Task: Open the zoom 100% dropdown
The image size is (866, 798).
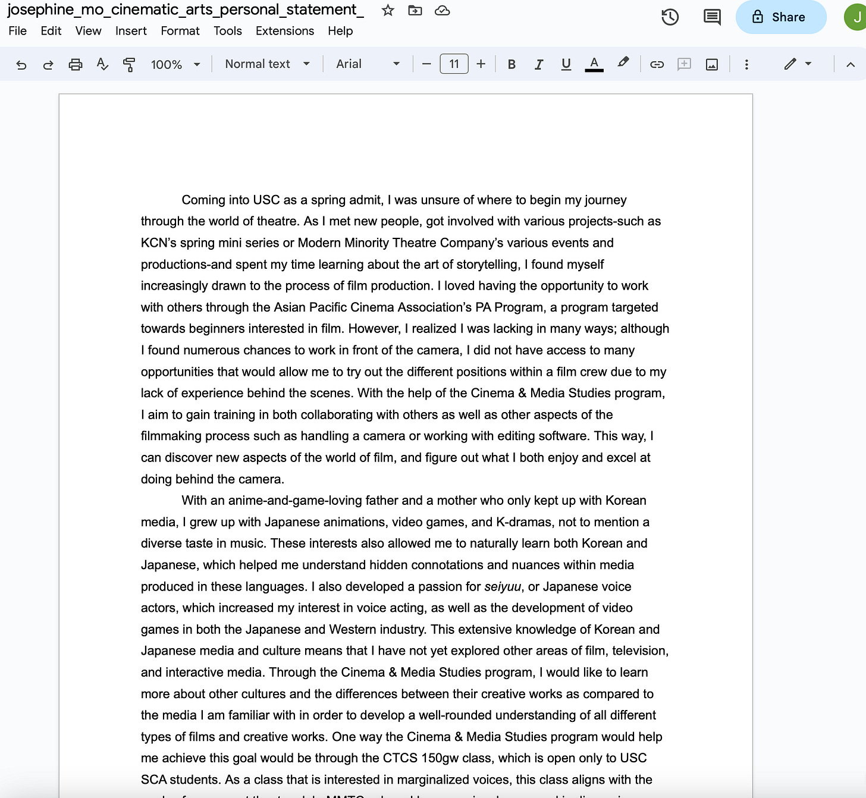Action: click(x=175, y=64)
